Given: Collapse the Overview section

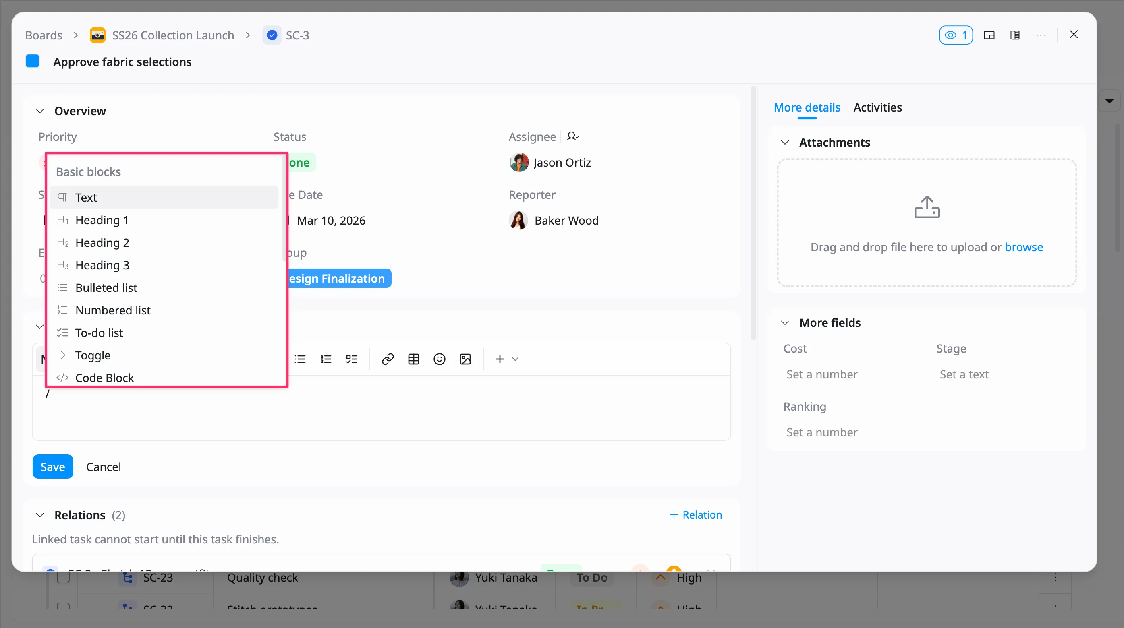Looking at the screenshot, I should [x=40, y=111].
